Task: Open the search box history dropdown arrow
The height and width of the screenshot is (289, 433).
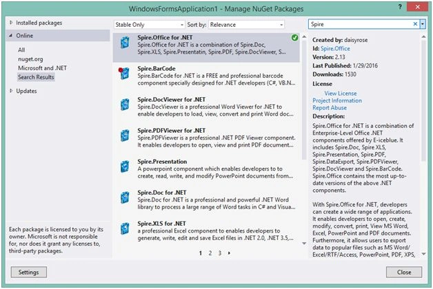Action: [423, 24]
